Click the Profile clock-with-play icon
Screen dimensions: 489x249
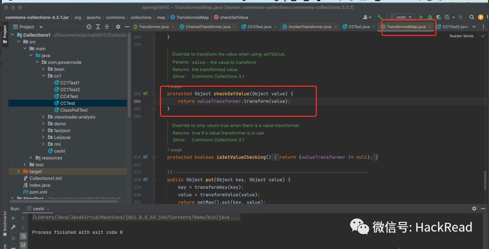pos(447,17)
